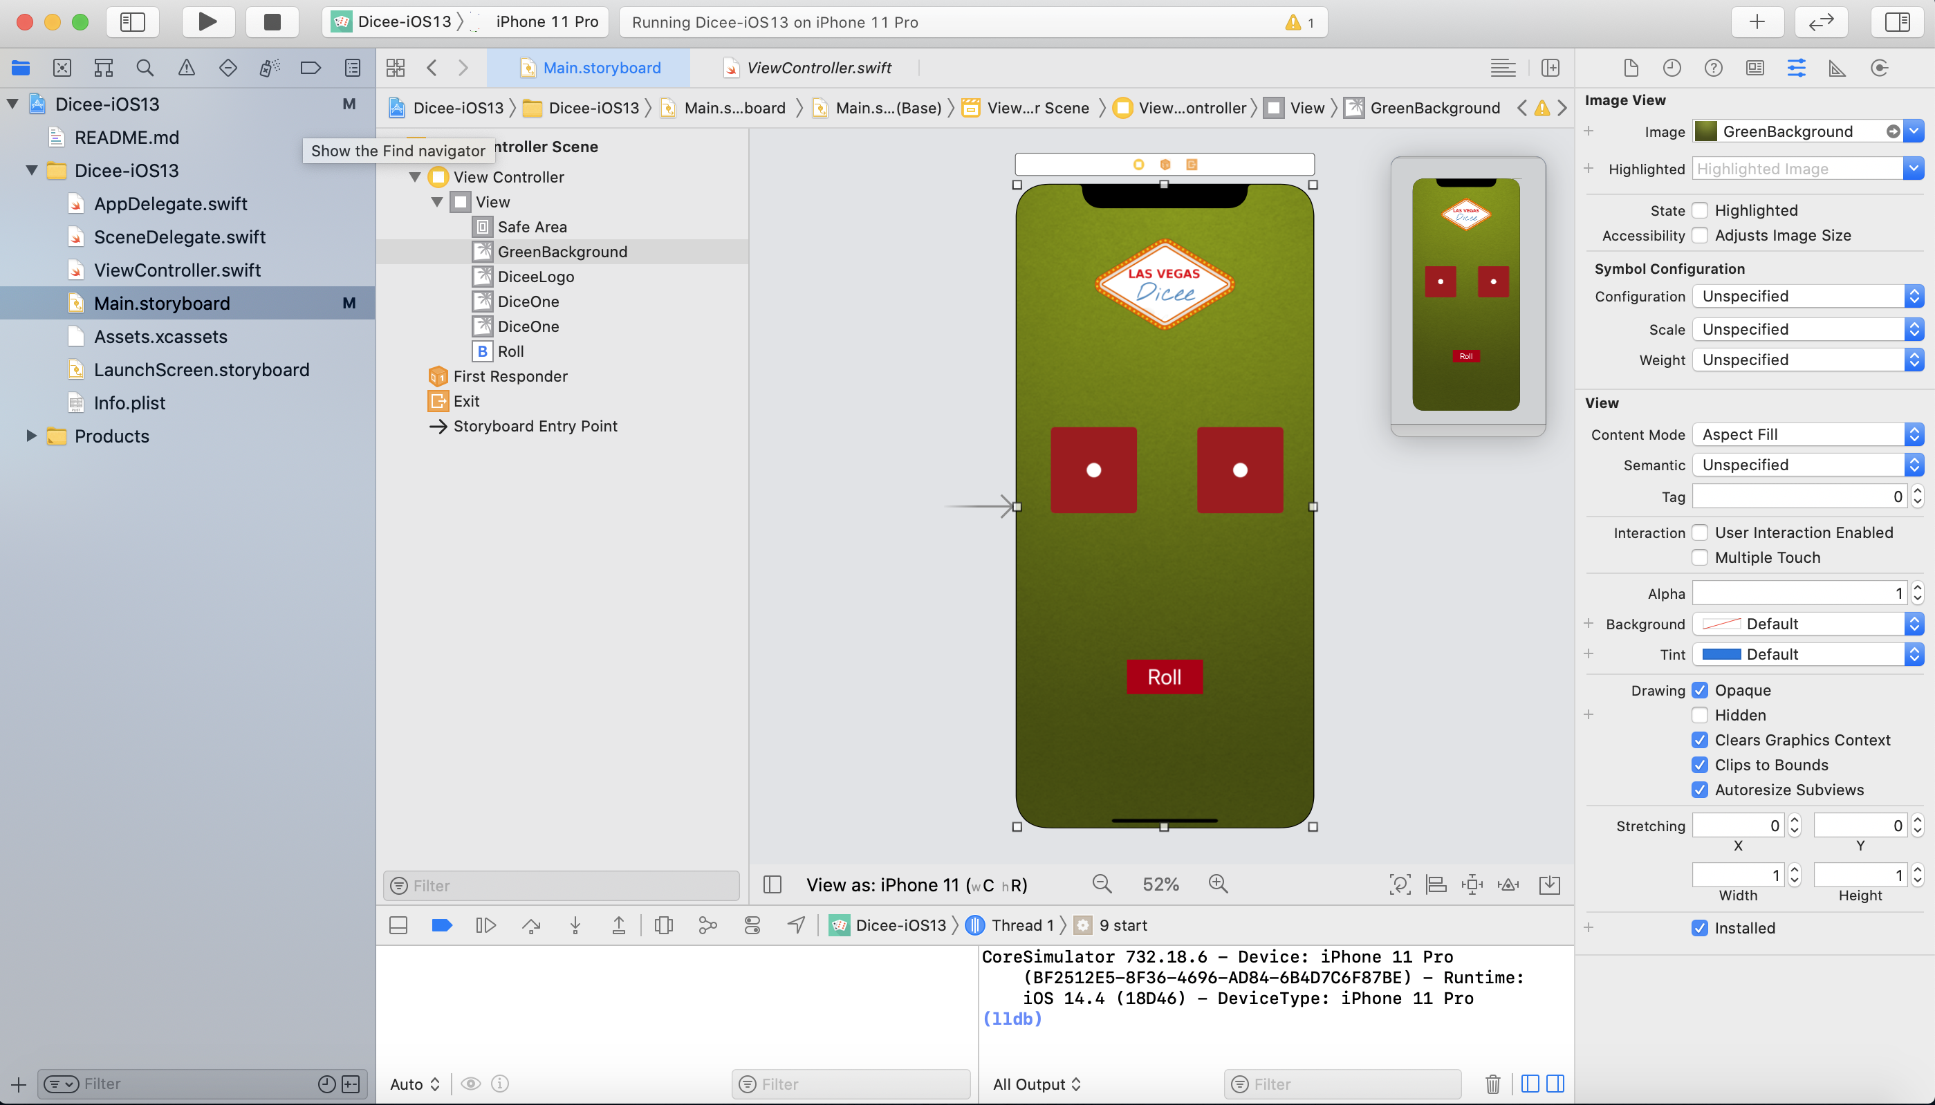Image resolution: width=1935 pixels, height=1105 pixels.
Task: Open the Library plus button
Action: [x=1757, y=22]
